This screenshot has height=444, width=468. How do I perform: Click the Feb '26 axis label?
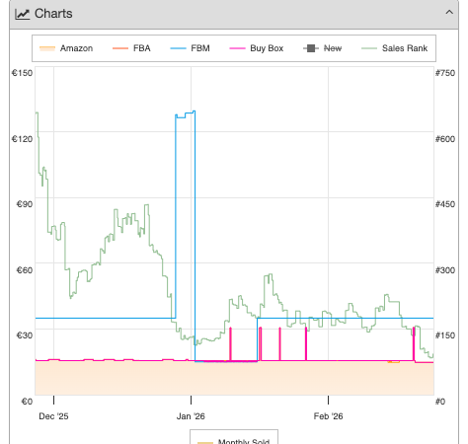(x=328, y=416)
